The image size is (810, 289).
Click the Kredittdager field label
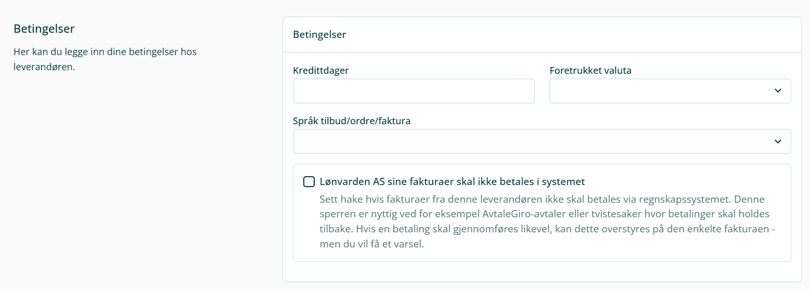pos(320,70)
